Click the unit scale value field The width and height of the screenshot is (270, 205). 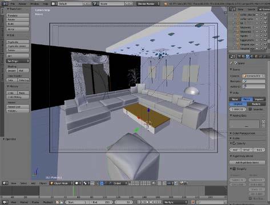237,109
